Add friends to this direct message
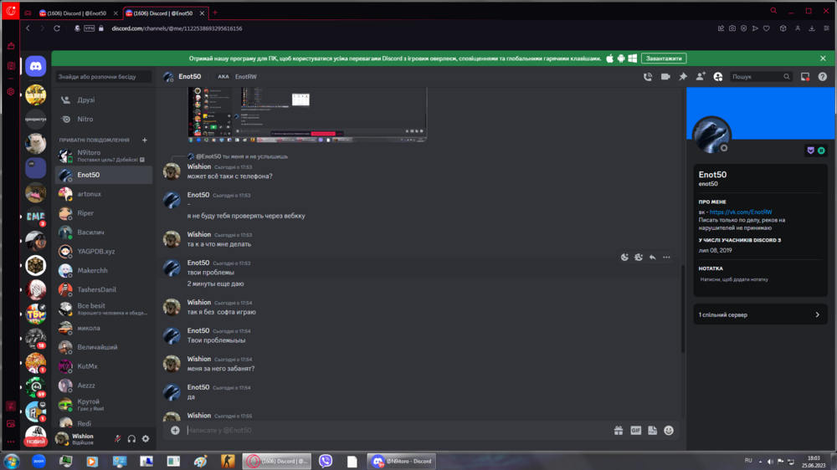 [701, 77]
